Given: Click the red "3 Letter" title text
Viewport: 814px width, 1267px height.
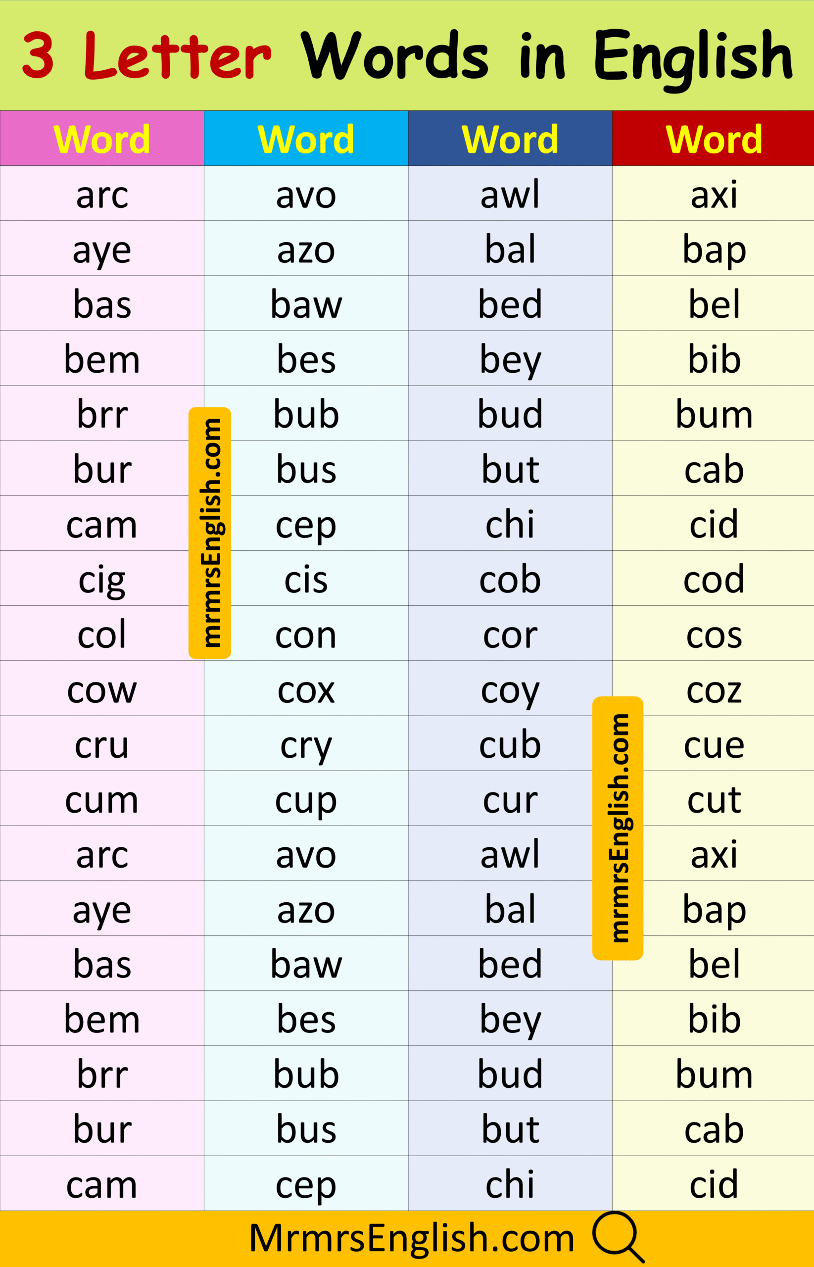Looking at the screenshot, I should click(147, 55).
